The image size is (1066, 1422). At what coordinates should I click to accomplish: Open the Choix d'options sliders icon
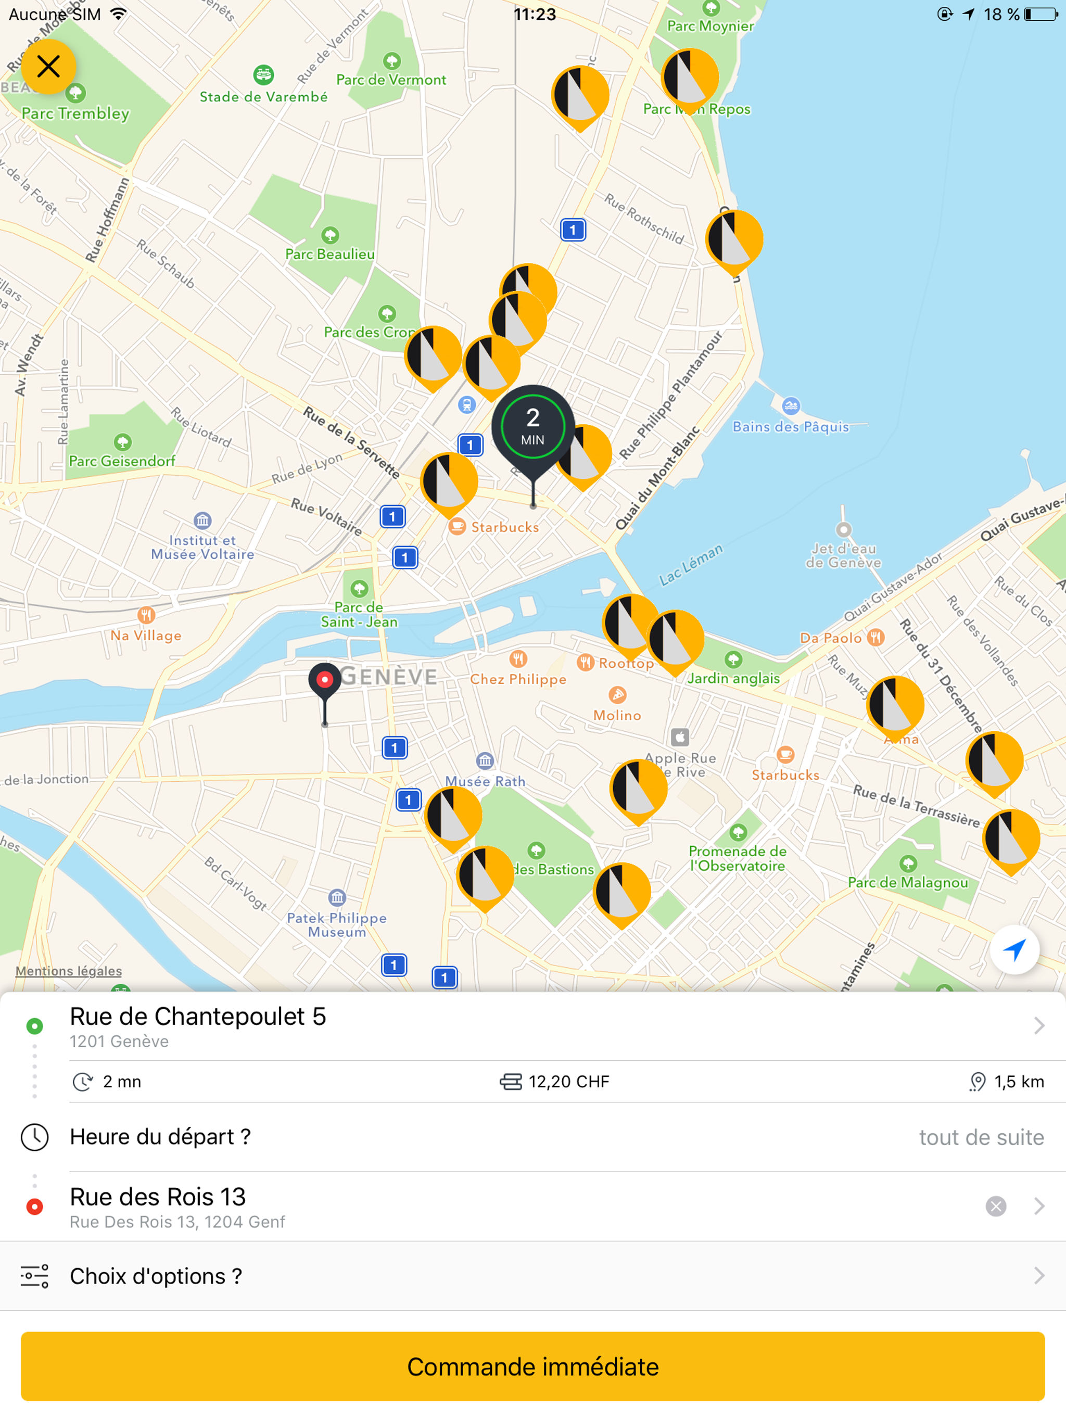[35, 1276]
